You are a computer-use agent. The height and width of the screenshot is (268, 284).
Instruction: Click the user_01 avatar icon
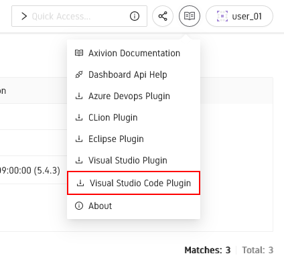(222, 16)
